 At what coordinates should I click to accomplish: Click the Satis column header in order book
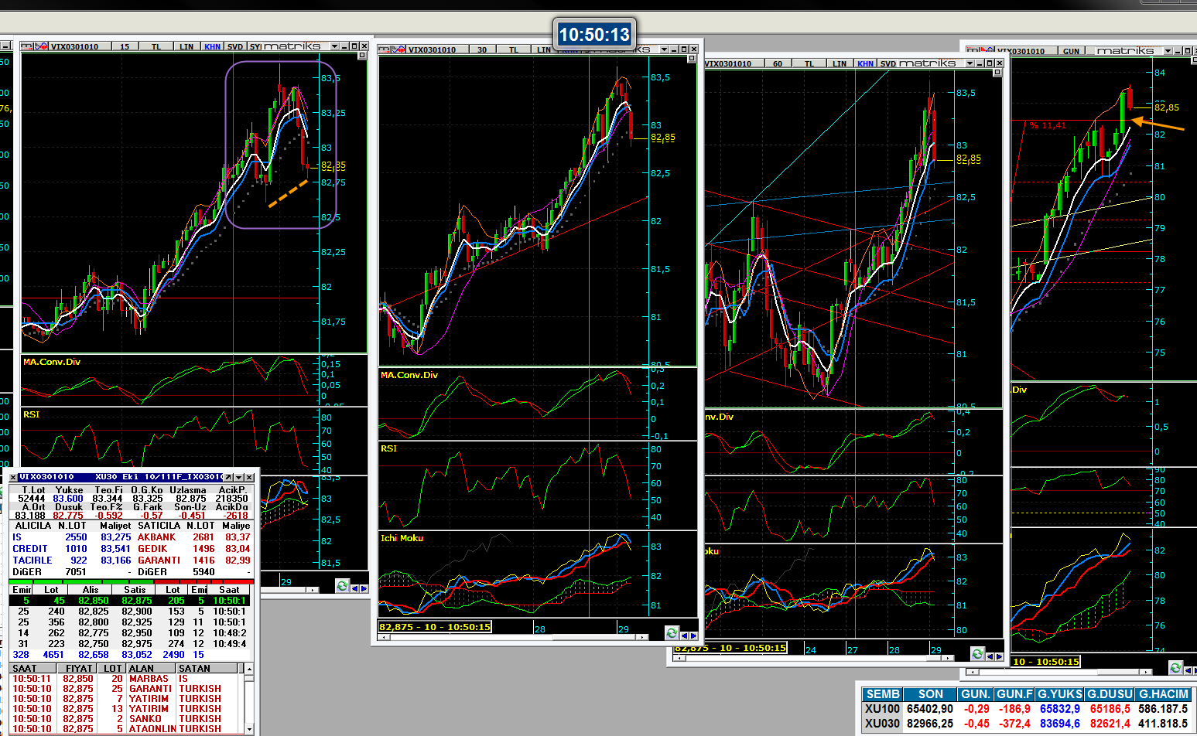(135, 589)
